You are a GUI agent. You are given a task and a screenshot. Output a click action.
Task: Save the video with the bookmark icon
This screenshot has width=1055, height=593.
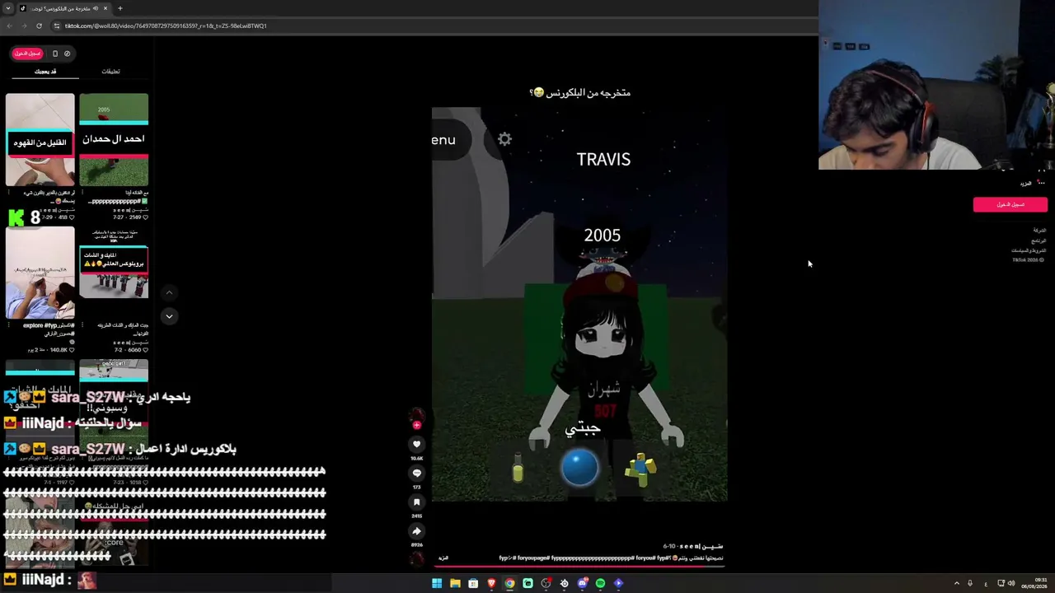click(416, 502)
